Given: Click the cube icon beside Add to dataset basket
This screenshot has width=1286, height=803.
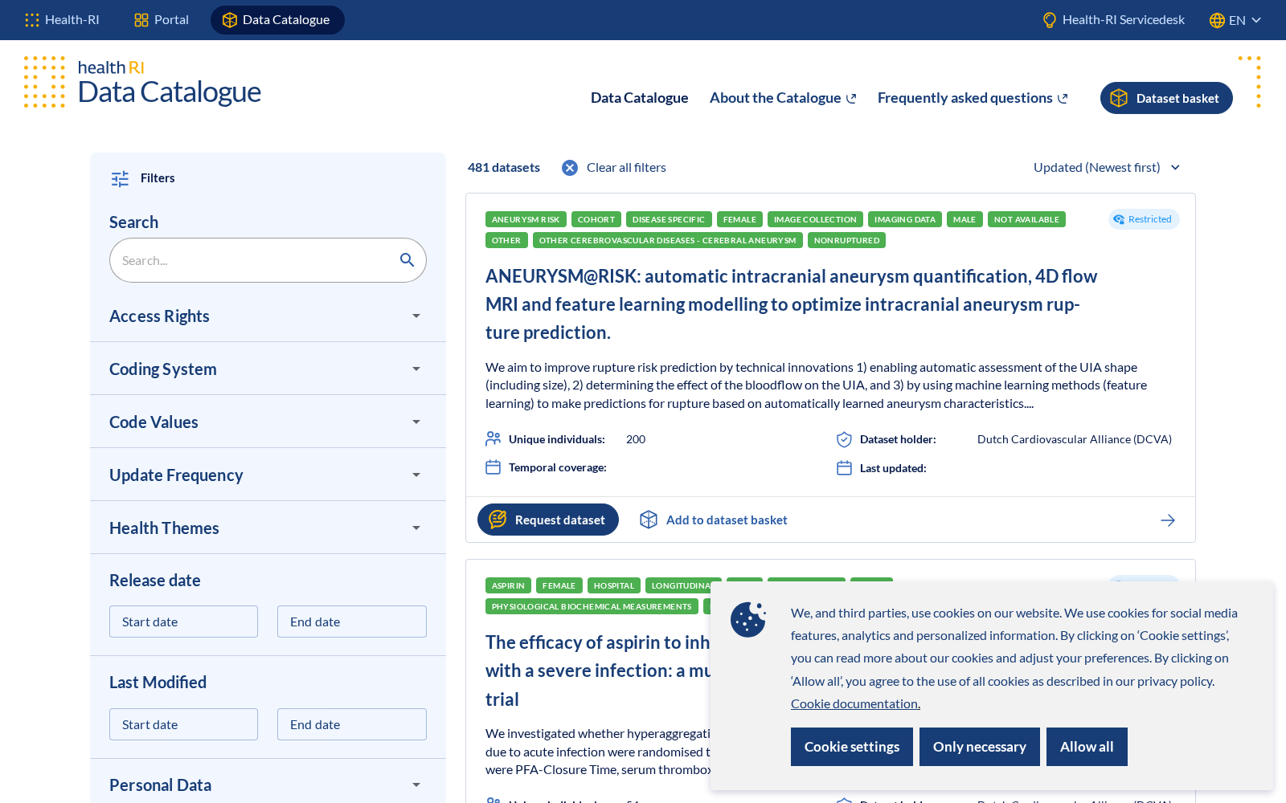Looking at the screenshot, I should [649, 520].
